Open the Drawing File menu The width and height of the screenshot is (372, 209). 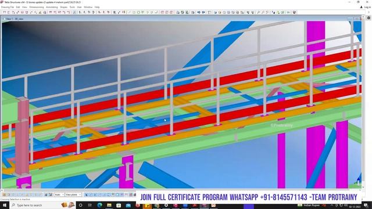pos(8,7)
